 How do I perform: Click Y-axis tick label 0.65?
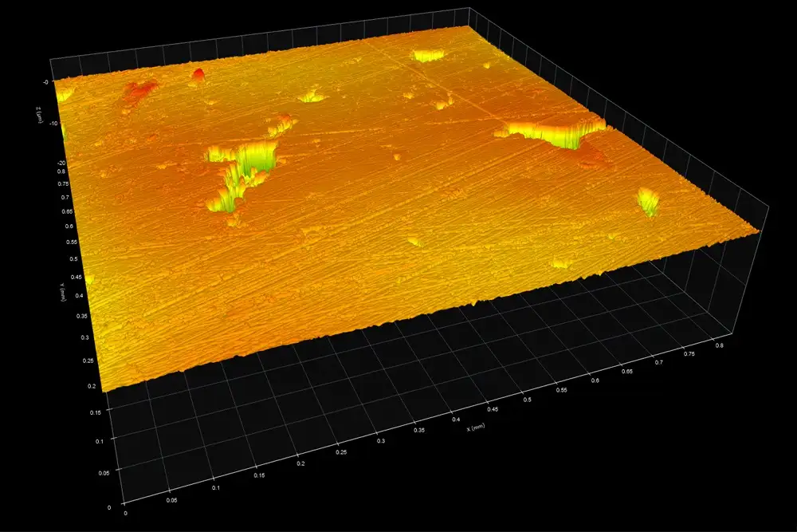pos(67,211)
